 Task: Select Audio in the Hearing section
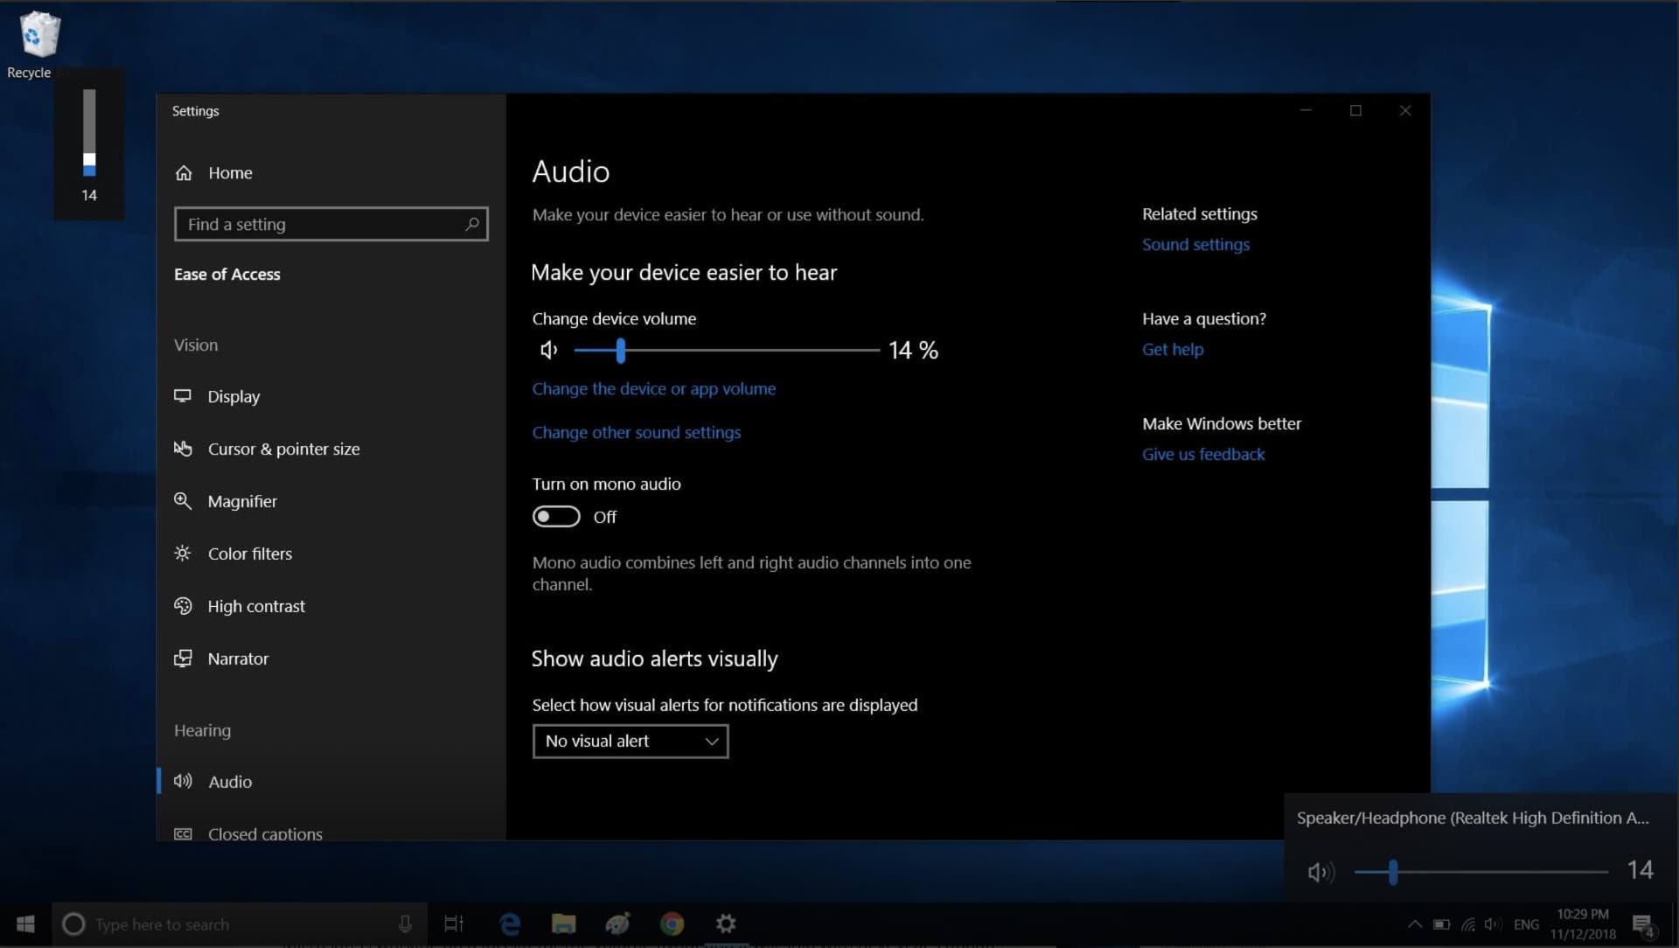tap(212, 781)
